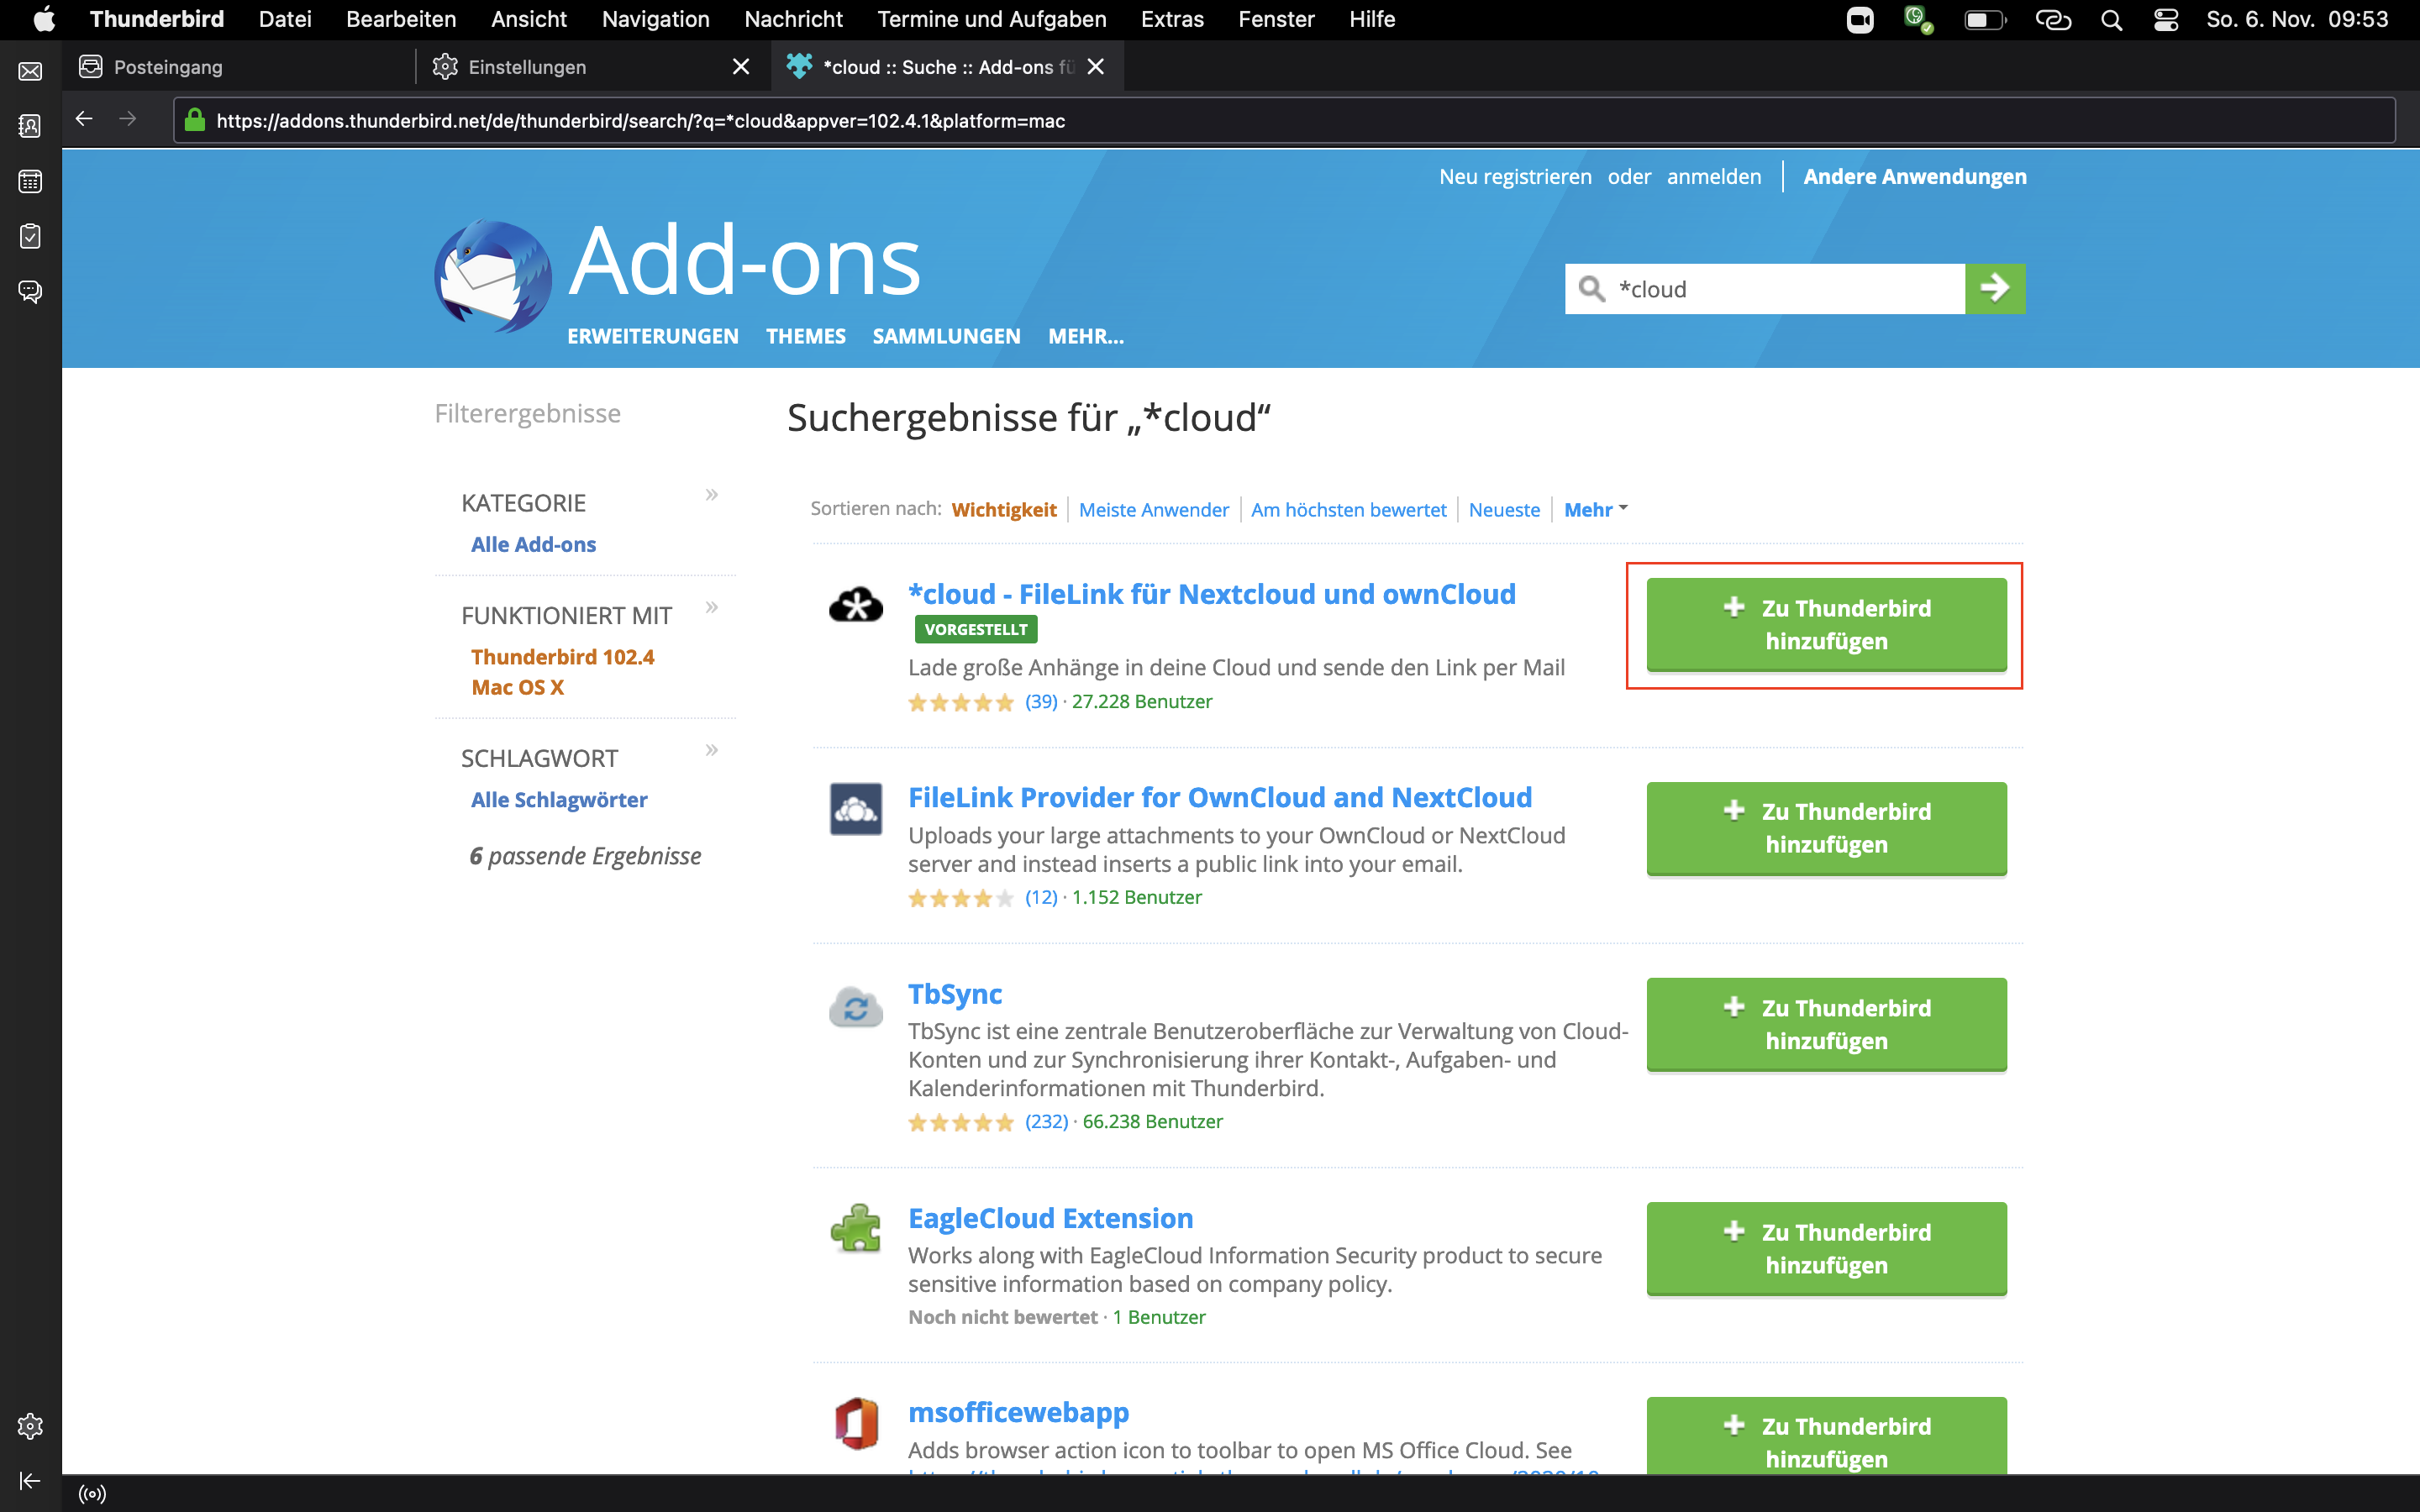Open the Address Book sidebar icon
The height and width of the screenshot is (1512, 2420).
(x=30, y=126)
